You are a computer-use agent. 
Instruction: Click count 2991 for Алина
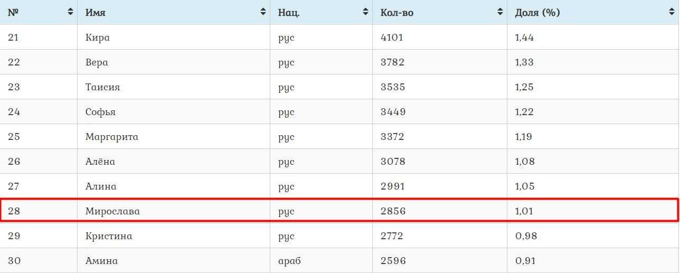(x=392, y=186)
